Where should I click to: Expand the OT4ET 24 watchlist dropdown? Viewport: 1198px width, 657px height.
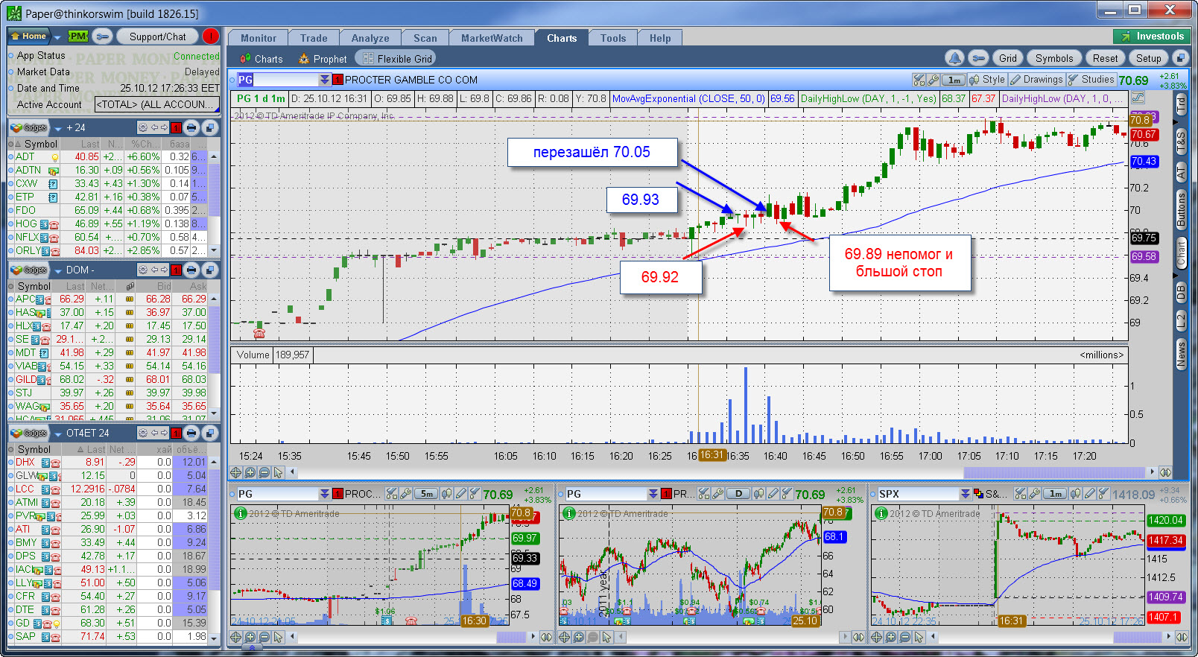coord(58,434)
